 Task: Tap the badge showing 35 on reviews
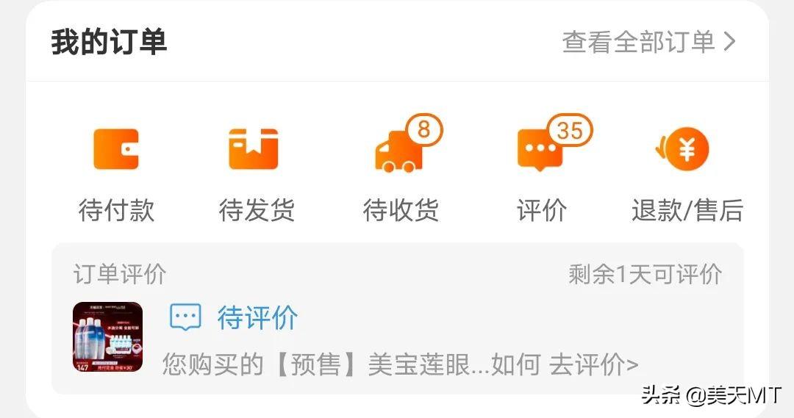[x=570, y=130]
